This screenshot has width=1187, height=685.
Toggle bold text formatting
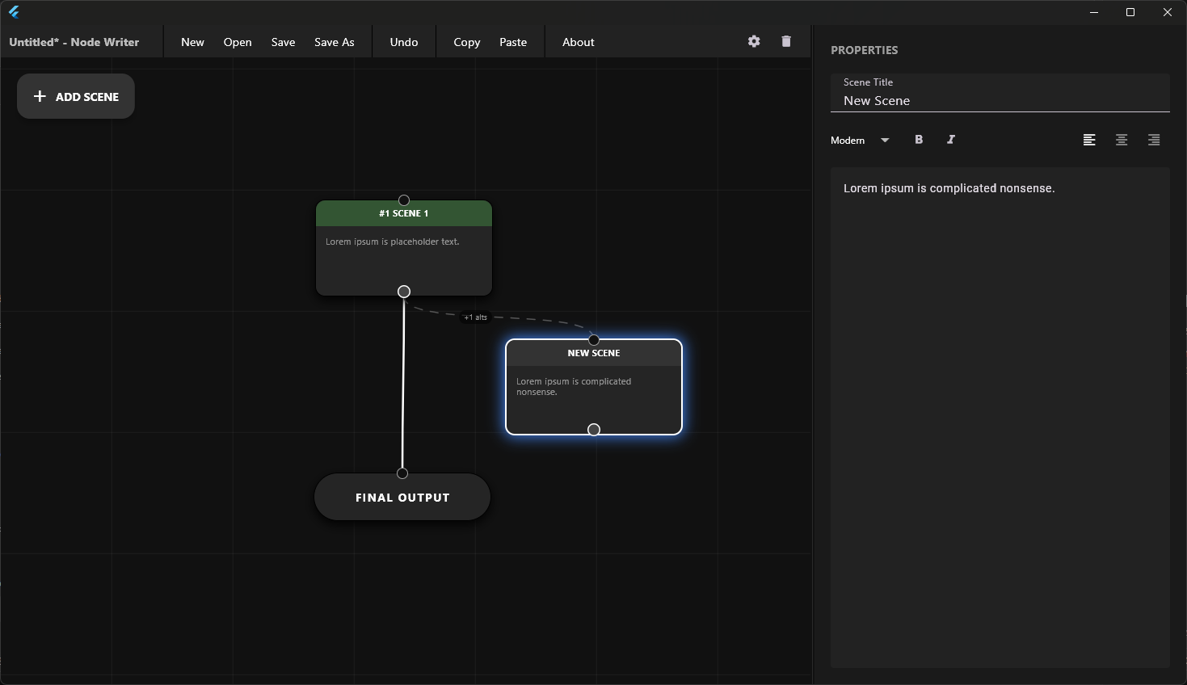pyautogui.click(x=919, y=140)
